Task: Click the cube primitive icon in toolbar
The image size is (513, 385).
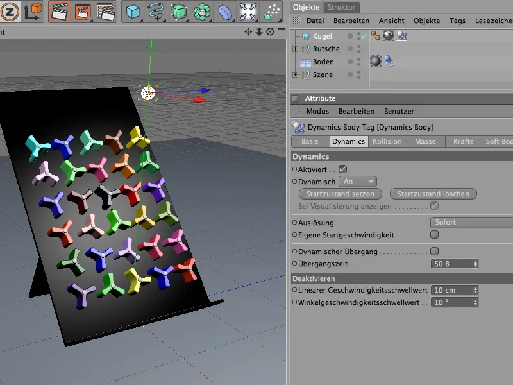Action: [133, 12]
